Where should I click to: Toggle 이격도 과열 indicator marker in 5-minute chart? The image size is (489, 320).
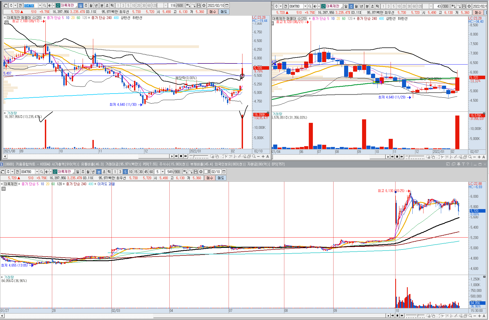point(95,184)
